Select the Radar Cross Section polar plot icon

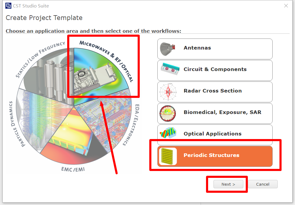coord(168,92)
